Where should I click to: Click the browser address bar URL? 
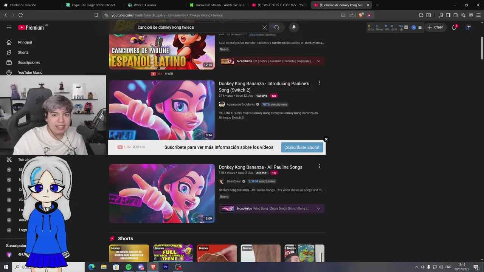pos(167,15)
